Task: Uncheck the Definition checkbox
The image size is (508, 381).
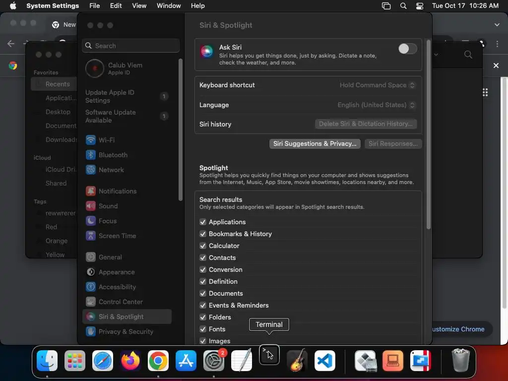Action: click(x=203, y=282)
